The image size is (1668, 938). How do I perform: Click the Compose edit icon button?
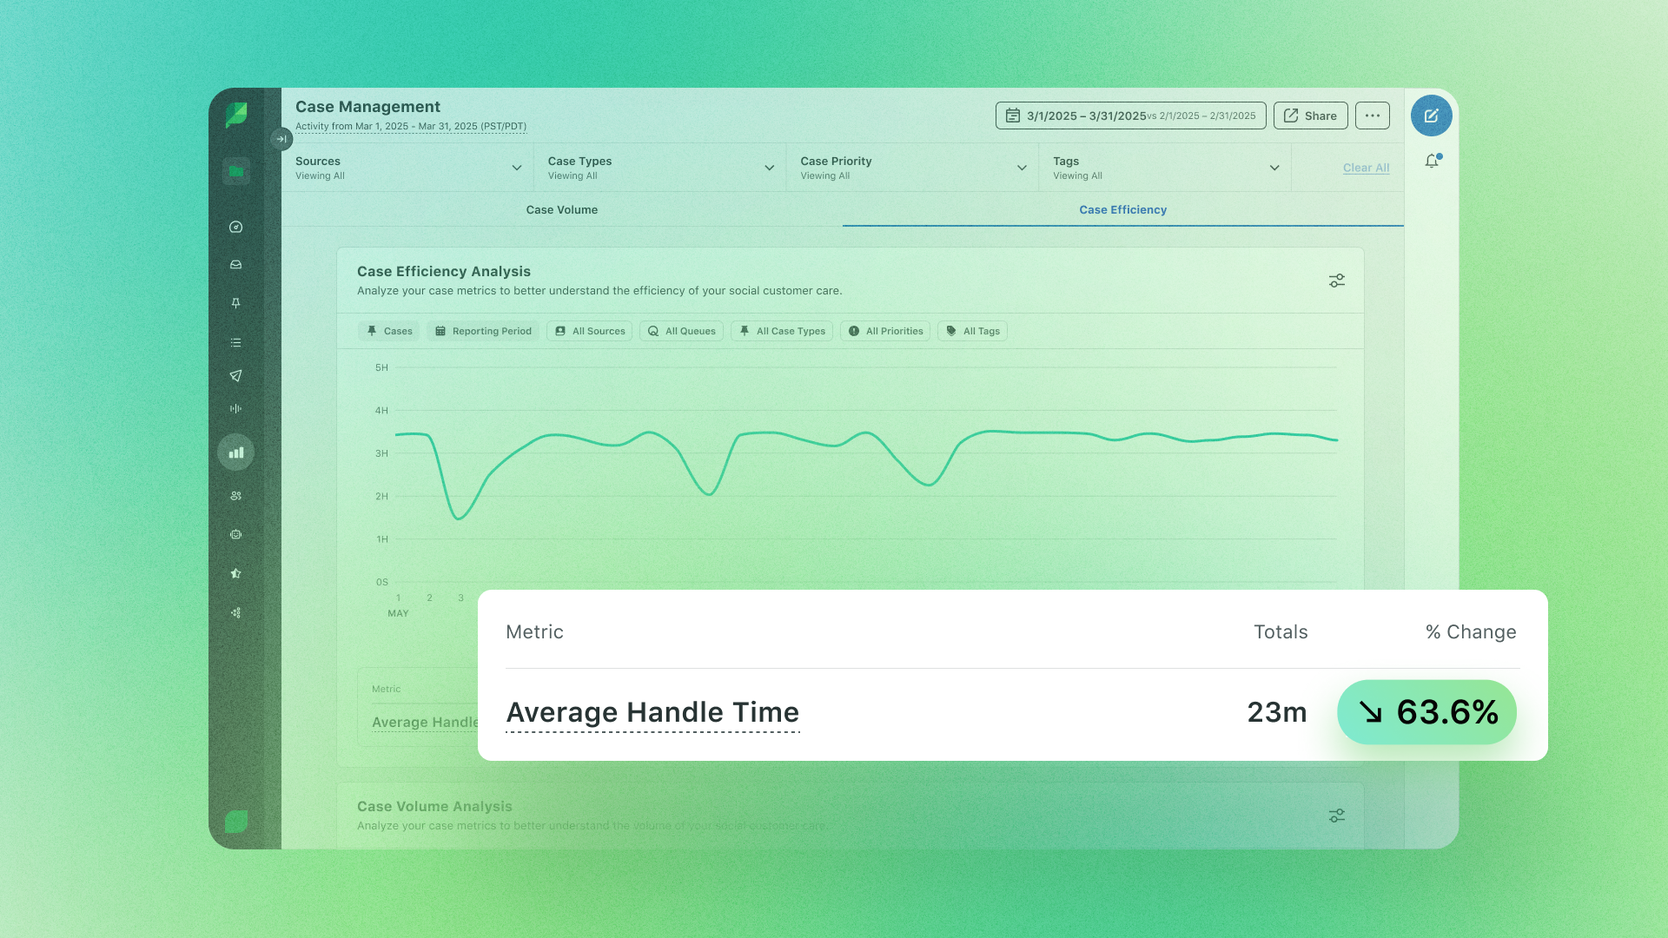(1431, 116)
